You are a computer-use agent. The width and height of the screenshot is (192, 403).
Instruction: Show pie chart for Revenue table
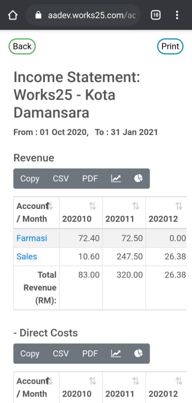[139, 178]
